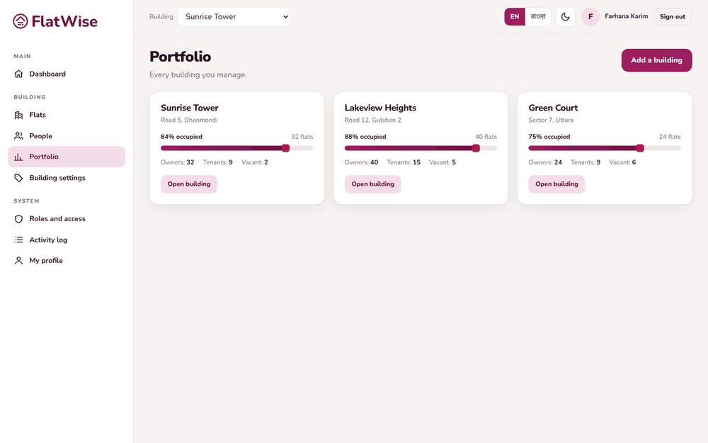Open building for Sunrise Tower
This screenshot has height=443, width=708.
[189, 184]
